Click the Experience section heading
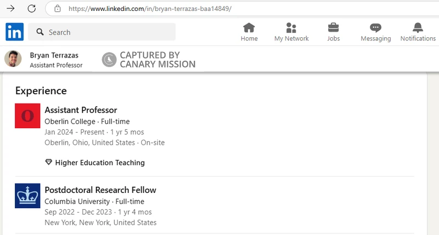This screenshot has width=439, height=235. point(41,91)
